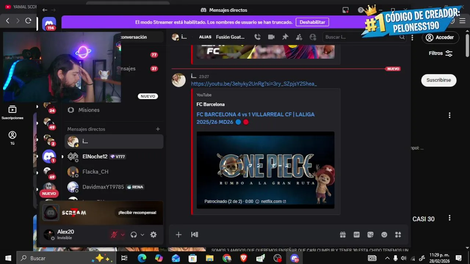The height and width of the screenshot is (264, 470).
Task: Create a new direct message with plus
Action: point(158,129)
